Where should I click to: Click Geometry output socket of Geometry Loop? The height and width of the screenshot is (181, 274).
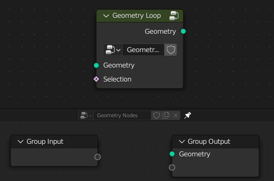(183, 31)
